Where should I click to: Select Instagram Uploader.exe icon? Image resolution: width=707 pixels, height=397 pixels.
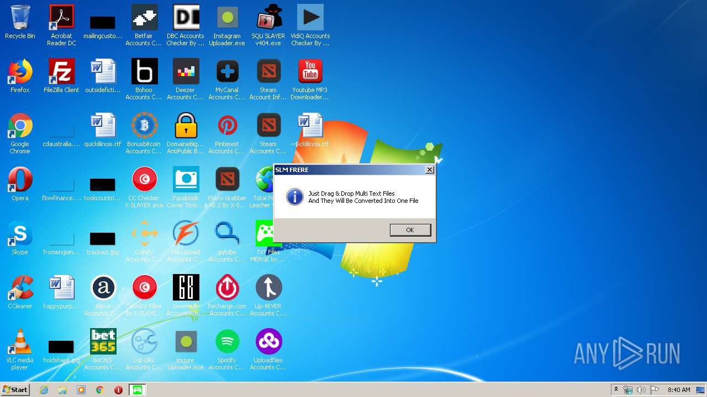point(227,25)
